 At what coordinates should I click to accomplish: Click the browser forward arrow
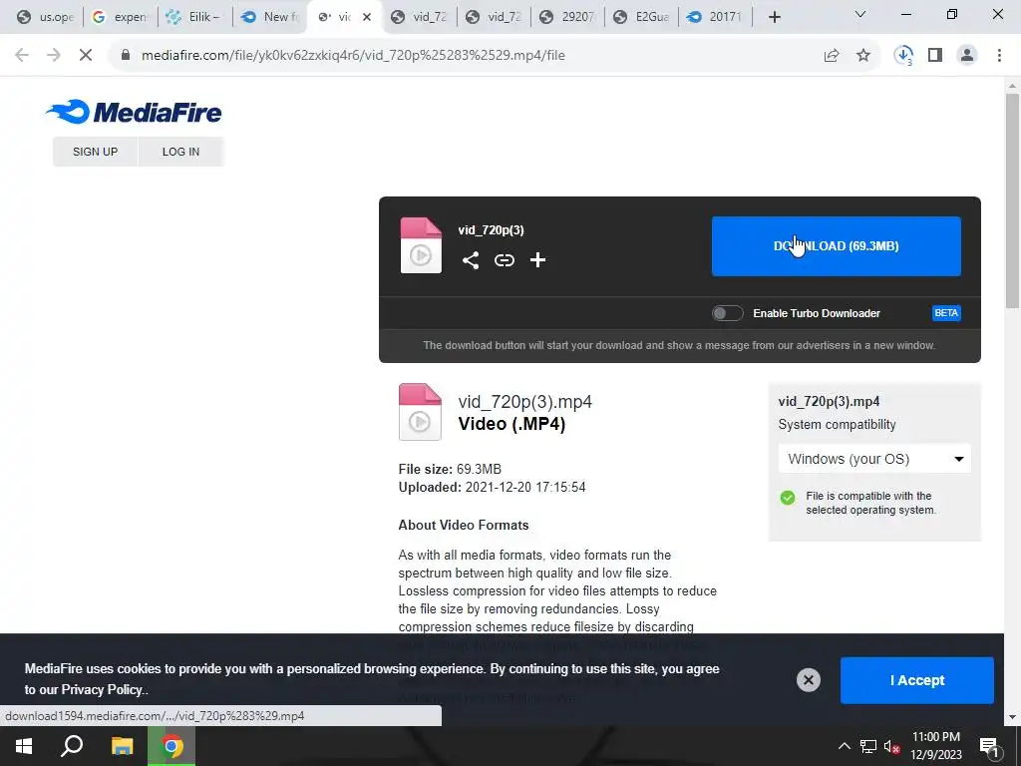54,56
